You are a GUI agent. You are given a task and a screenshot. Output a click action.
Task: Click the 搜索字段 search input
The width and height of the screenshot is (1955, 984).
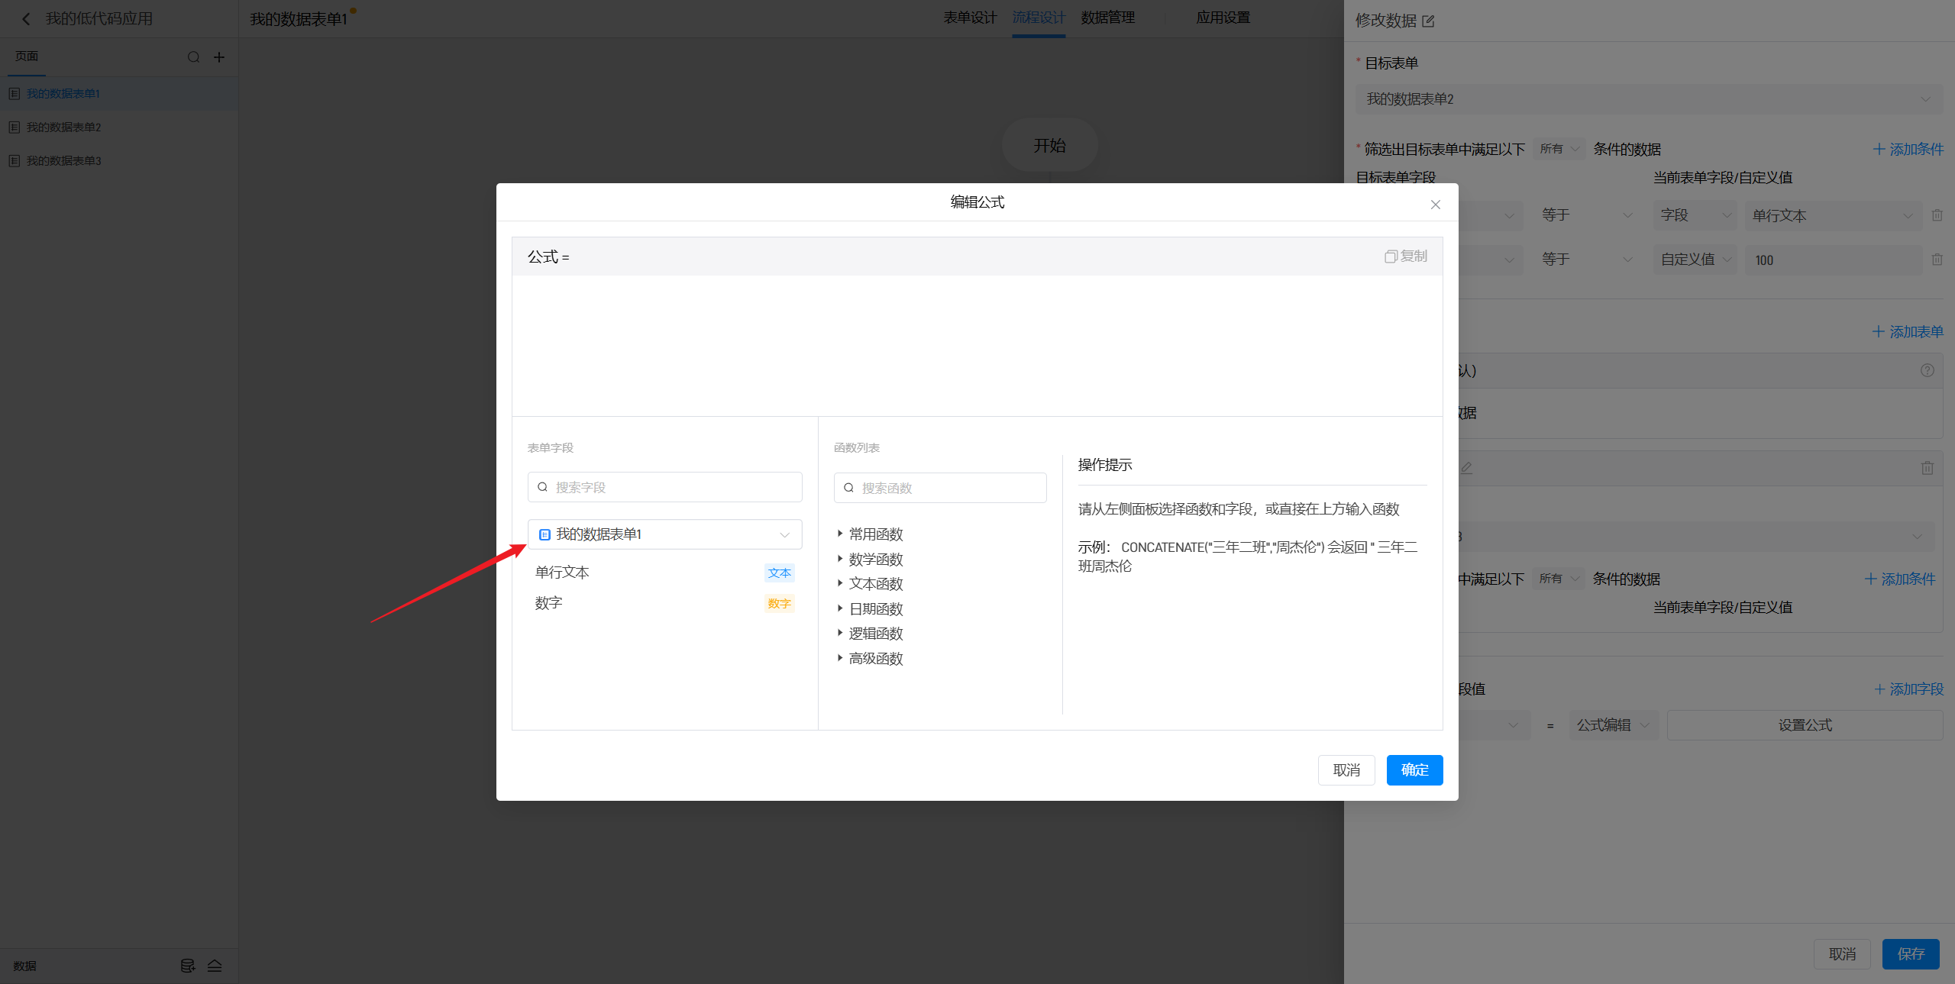[x=672, y=487]
